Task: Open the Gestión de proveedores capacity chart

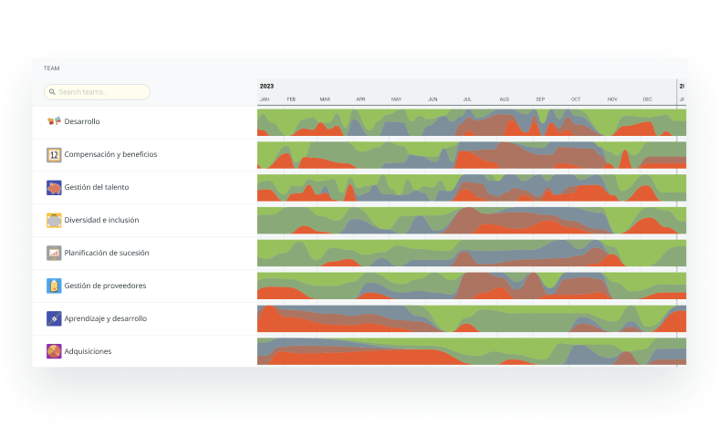Action: [x=472, y=286]
